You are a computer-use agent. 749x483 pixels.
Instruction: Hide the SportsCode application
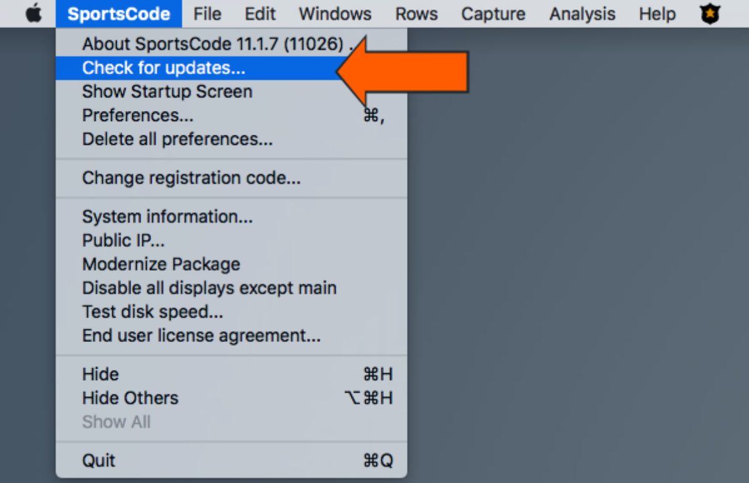[100, 374]
